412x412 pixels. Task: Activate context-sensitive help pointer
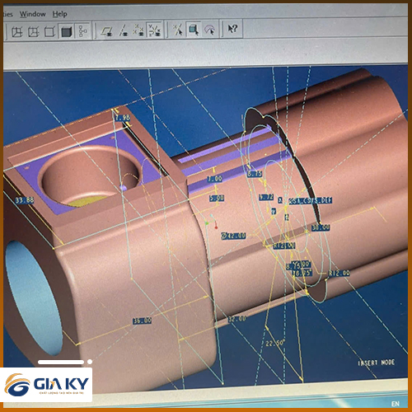coord(232,29)
